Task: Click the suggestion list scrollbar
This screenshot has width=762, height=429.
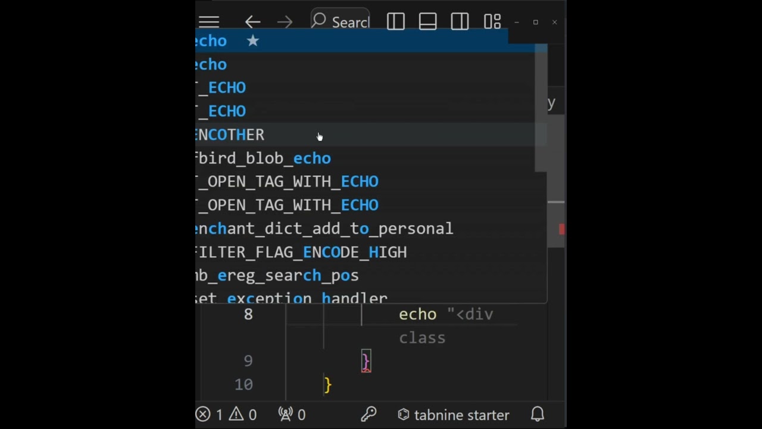Action: [541, 108]
